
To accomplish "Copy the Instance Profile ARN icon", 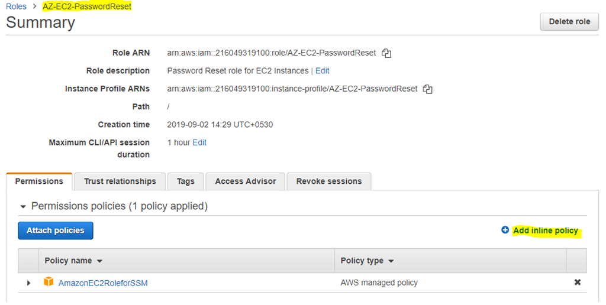I will coord(427,89).
